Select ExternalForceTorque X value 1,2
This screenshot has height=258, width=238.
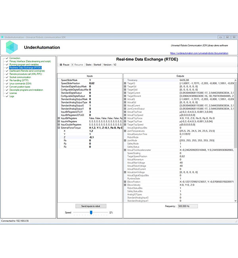(x=91, y=131)
